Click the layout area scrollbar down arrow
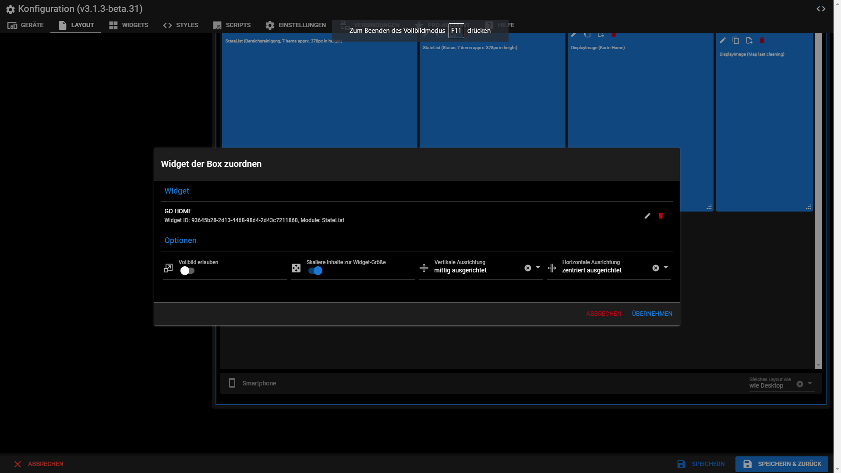The image size is (841, 473). [x=818, y=366]
